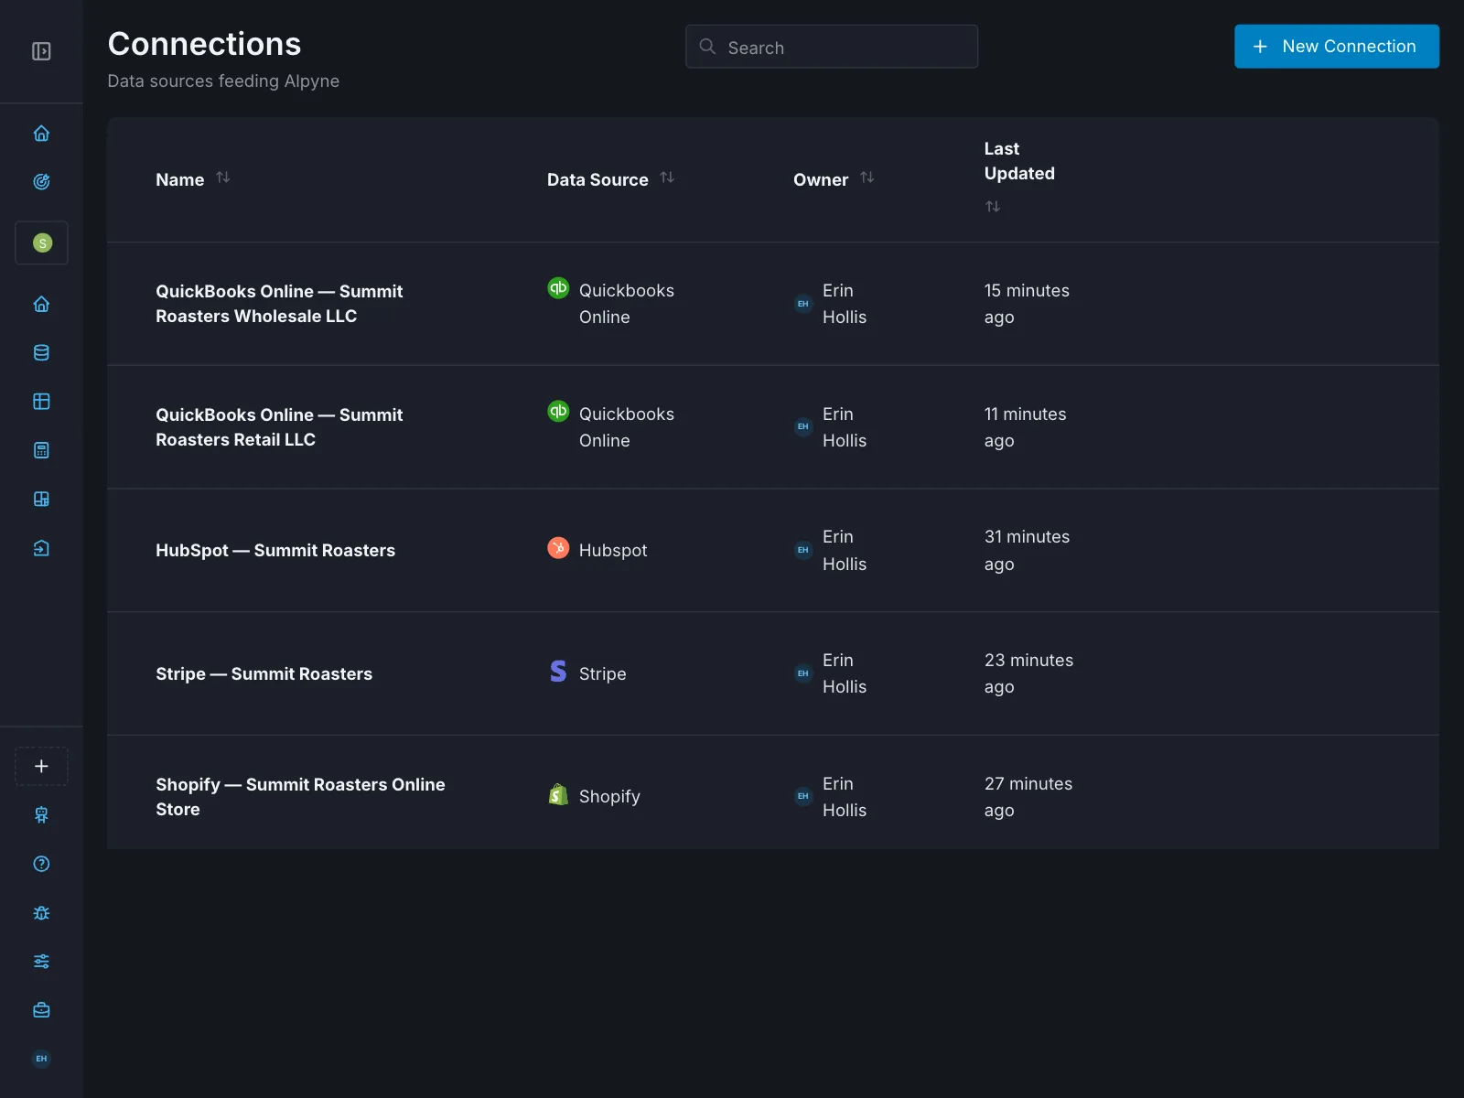This screenshot has width=1464, height=1098.
Task: Open Shopify — Summit Roasters Online Store
Action: pos(300,797)
